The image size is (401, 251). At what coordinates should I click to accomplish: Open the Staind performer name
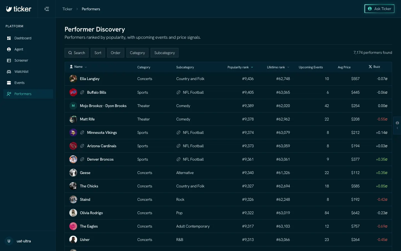coord(85,199)
